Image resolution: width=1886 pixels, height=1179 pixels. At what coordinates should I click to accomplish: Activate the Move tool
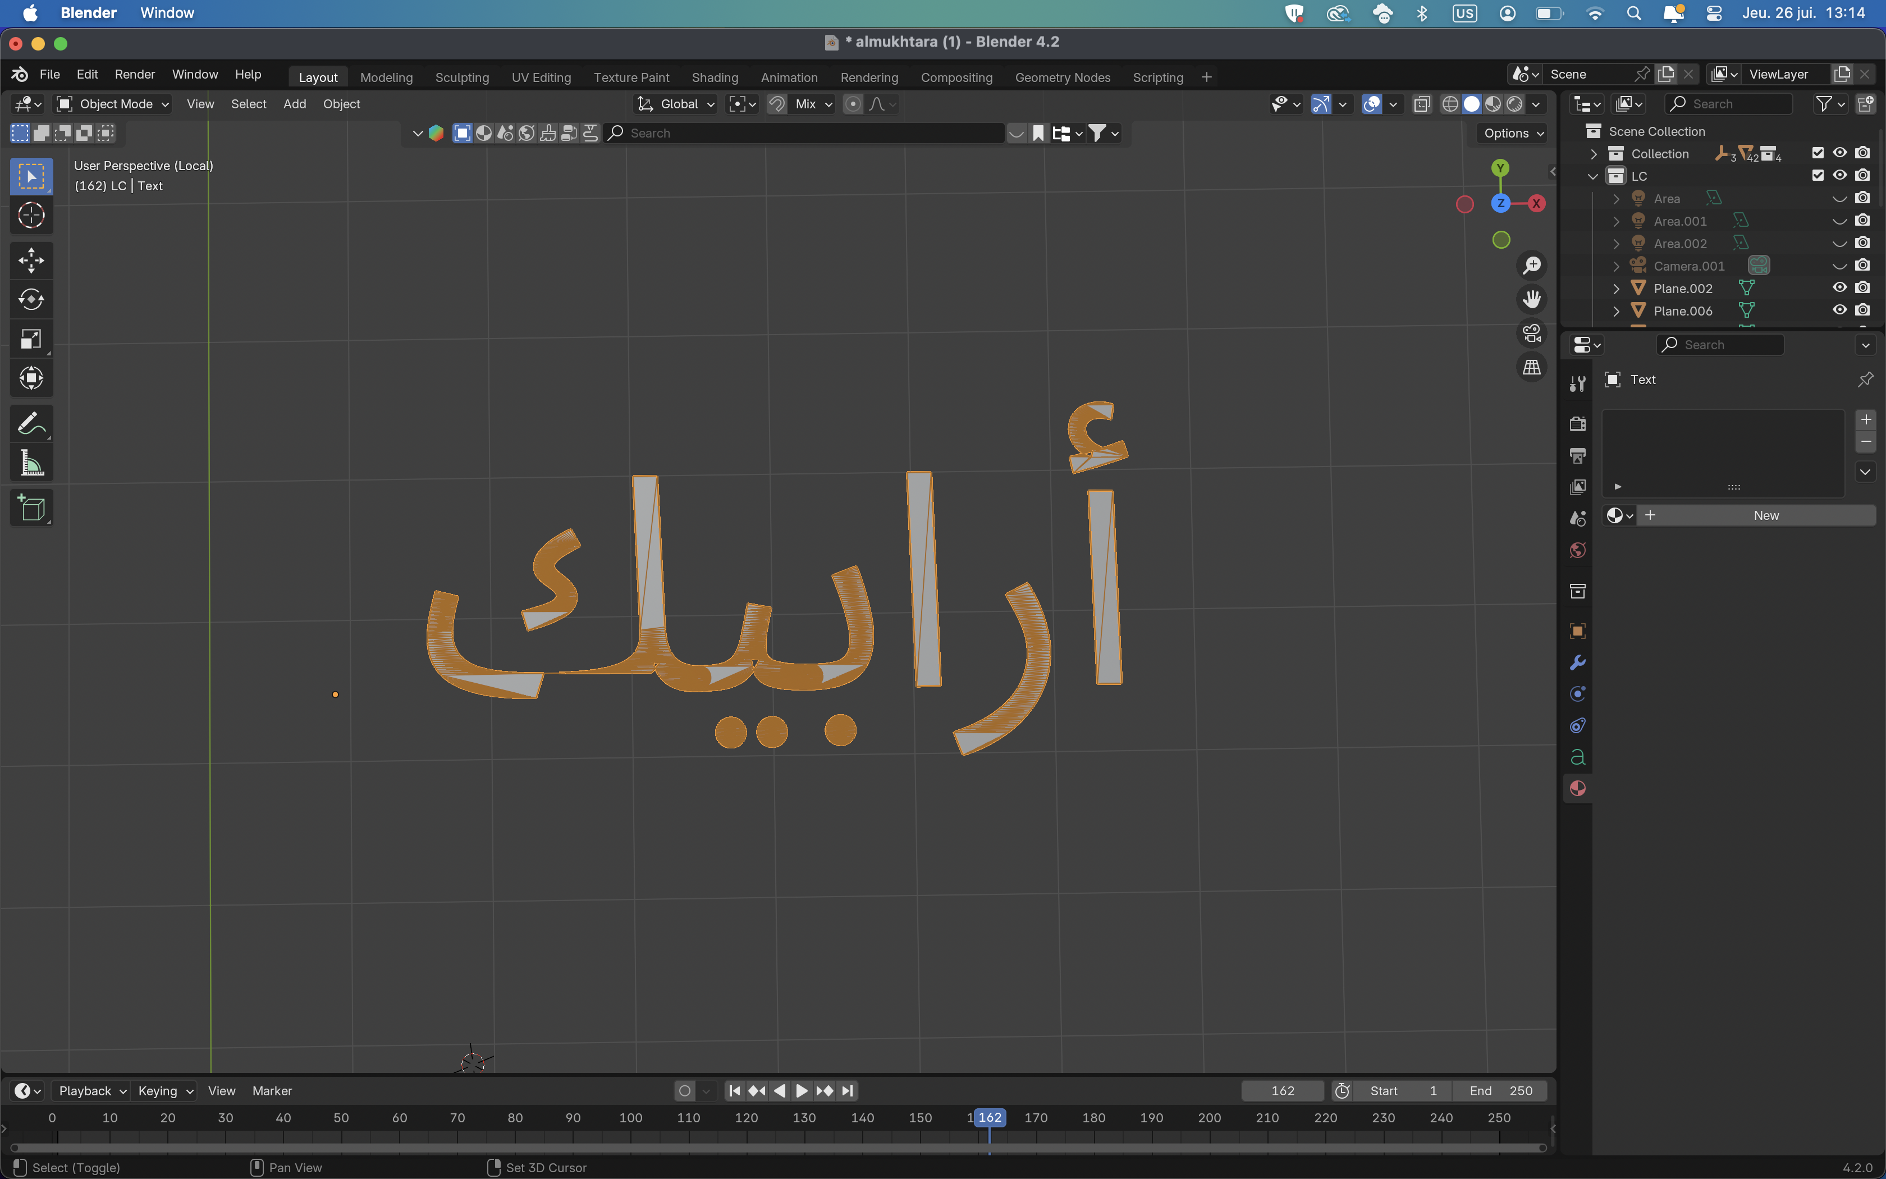click(x=31, y=259)
